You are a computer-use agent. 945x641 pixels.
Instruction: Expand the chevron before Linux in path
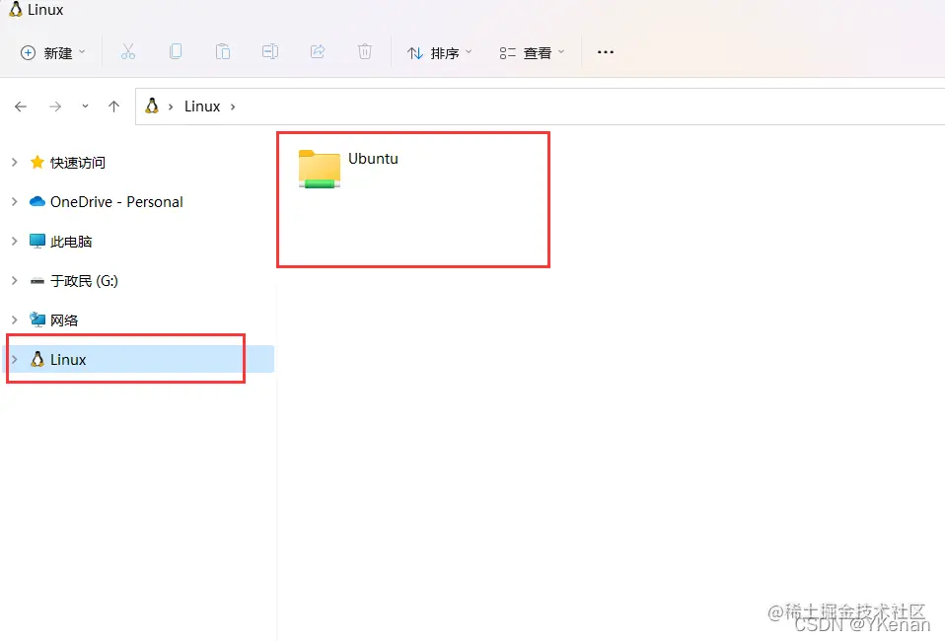[x=171, y=107]
